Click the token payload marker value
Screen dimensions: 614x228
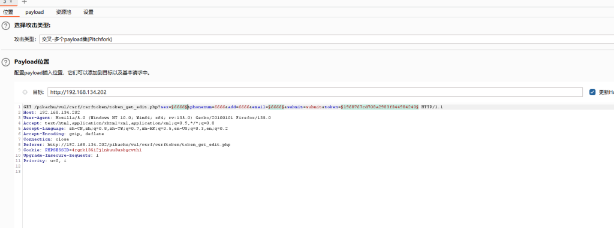[380, 107]
